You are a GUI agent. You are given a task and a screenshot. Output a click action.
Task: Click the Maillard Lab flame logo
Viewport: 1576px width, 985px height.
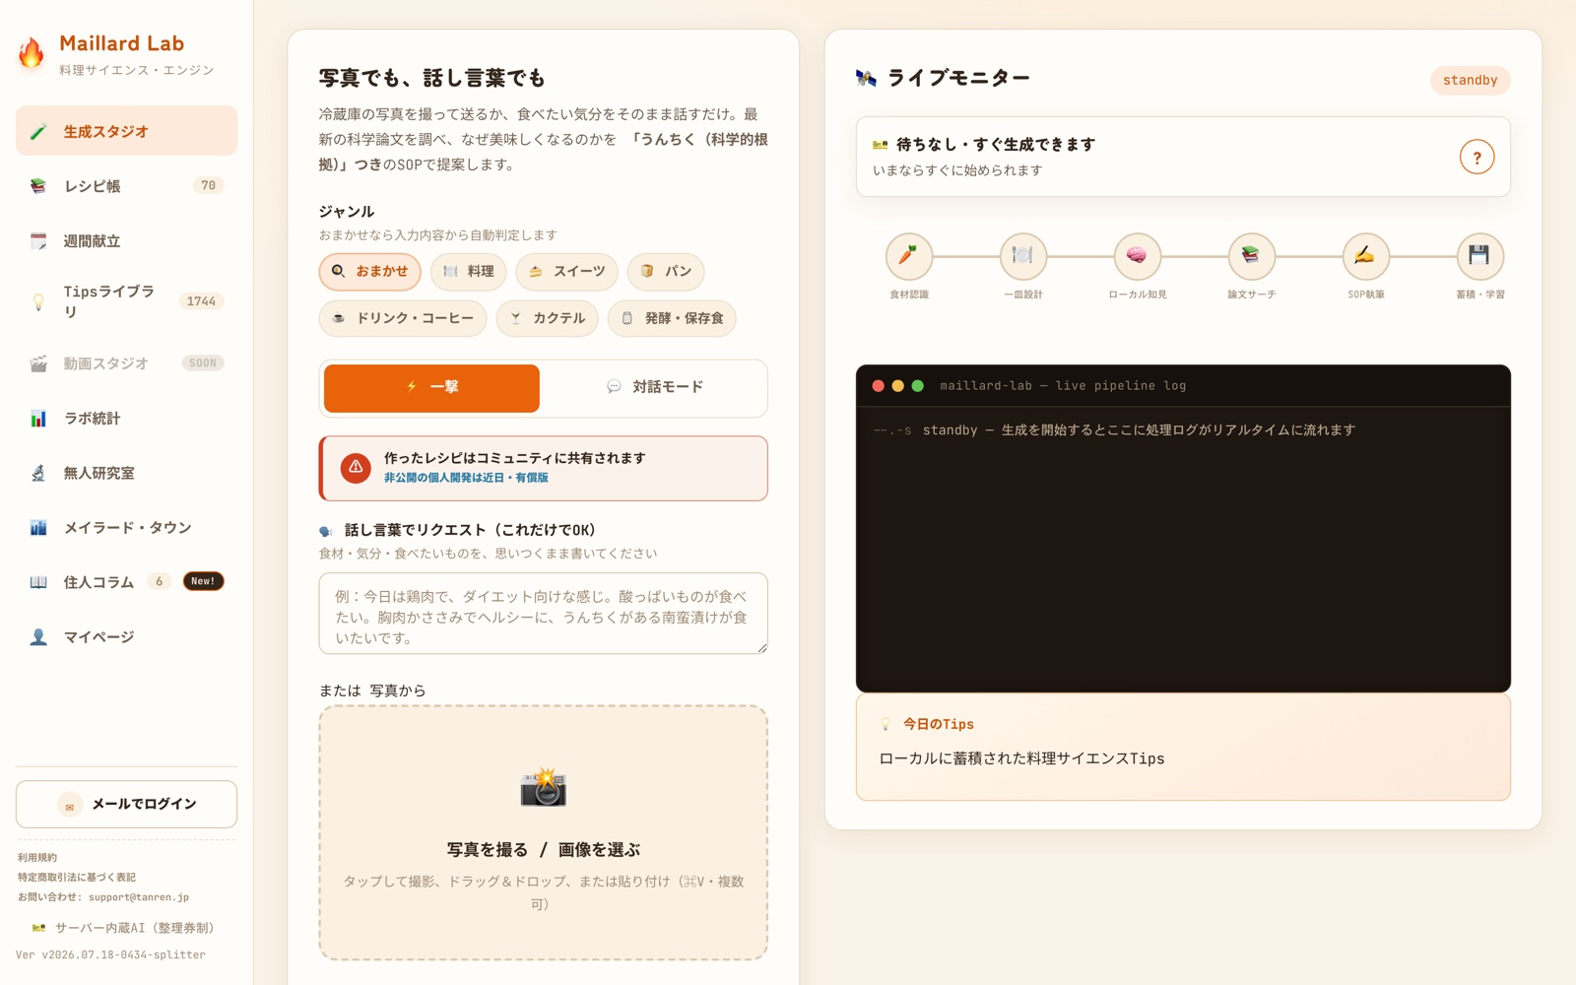tap(32, 53)
